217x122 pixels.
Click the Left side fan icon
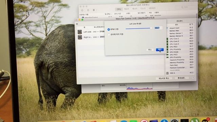tap(80, 32)
